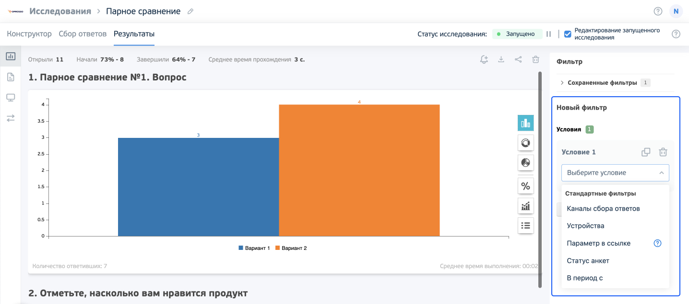The height and width of the screenshot is (304, 689).
Task: Click heading Отметьте, насколько вам нравится продукт
Action: pyautogui.click(x=138, y=293)
